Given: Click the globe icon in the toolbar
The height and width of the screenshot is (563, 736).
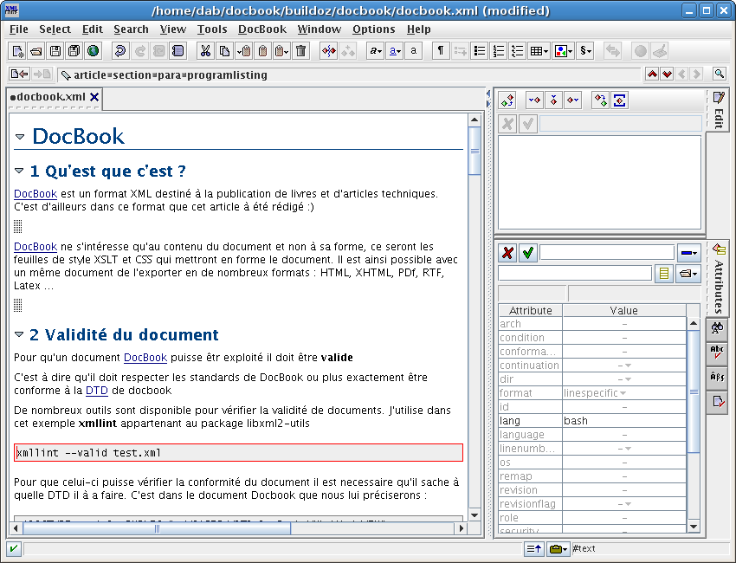Looking at the screenshot, I should (x=93, y=51).
